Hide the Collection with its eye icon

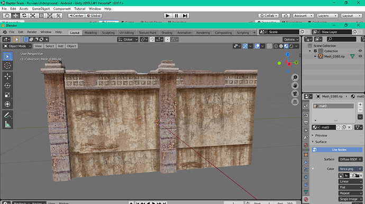[360, 51]
